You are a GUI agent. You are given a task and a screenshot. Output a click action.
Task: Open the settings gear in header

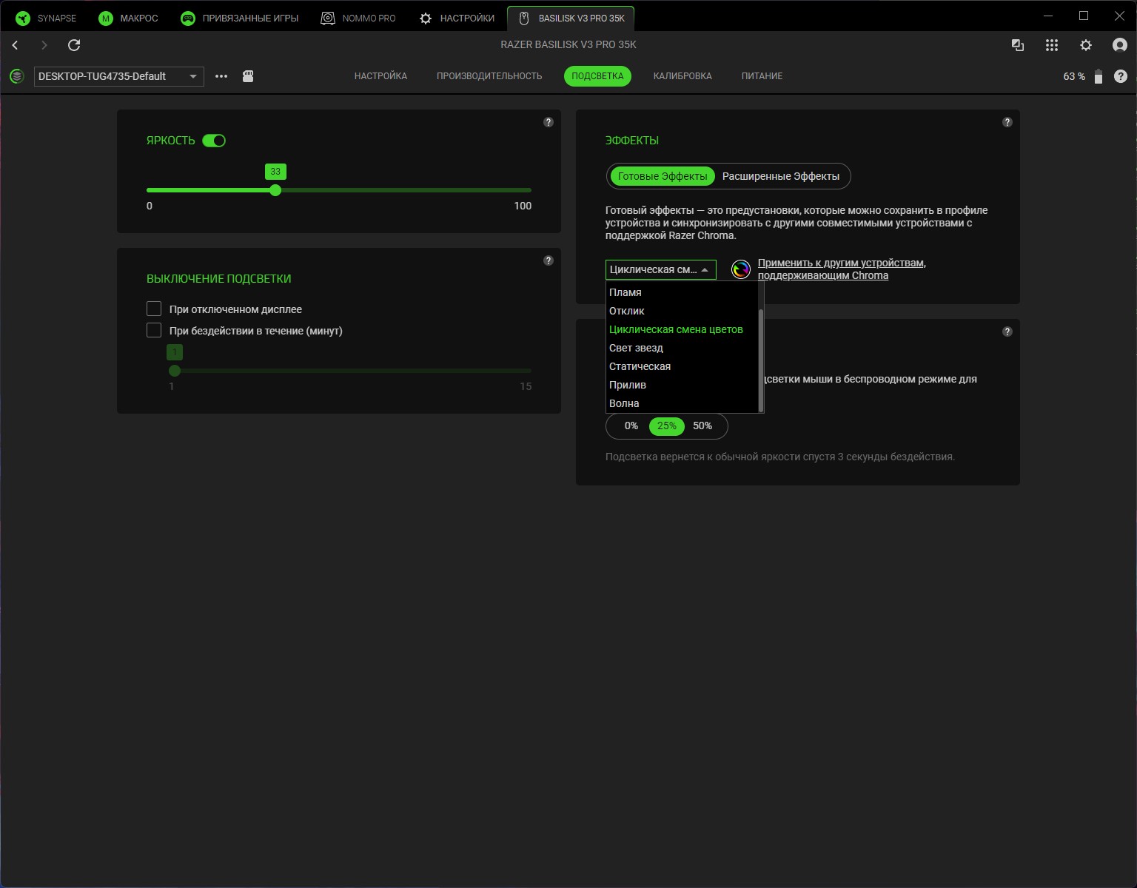(x=1086, y=45)
